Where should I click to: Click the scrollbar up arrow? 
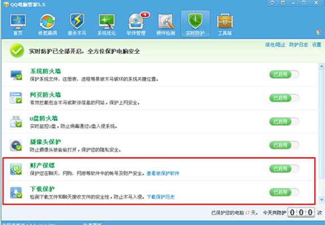point(322,67)
